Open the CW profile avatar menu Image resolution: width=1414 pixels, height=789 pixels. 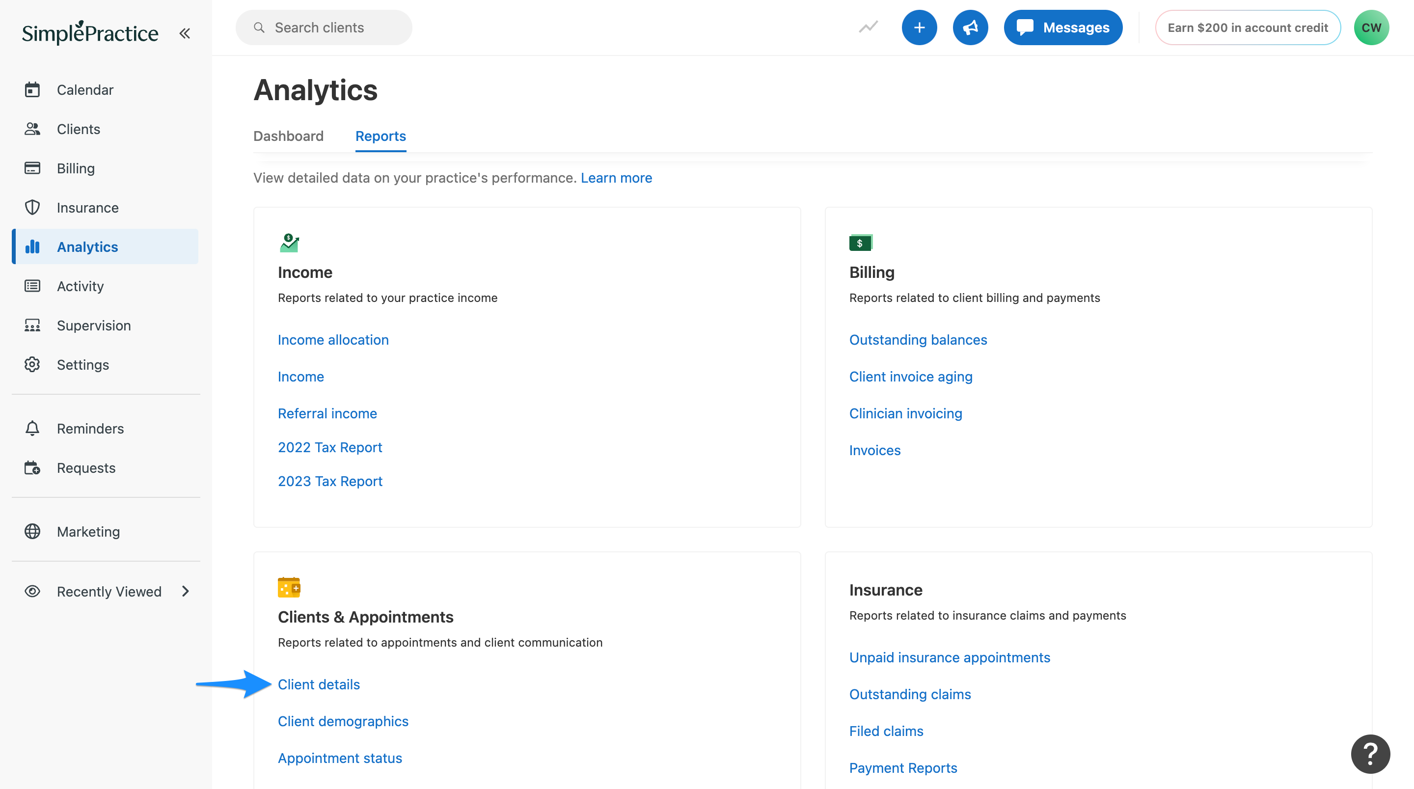click(x=1371, y=27)
